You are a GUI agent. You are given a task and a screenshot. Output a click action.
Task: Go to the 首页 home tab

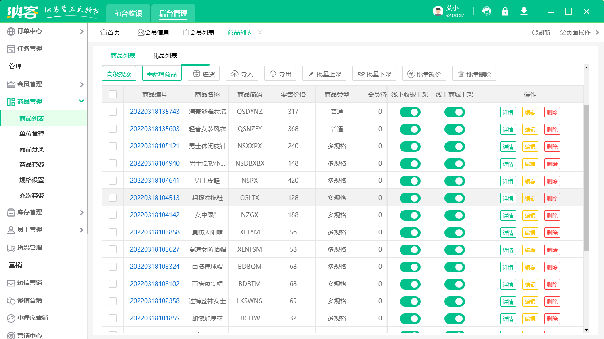(x=110, y=33)
